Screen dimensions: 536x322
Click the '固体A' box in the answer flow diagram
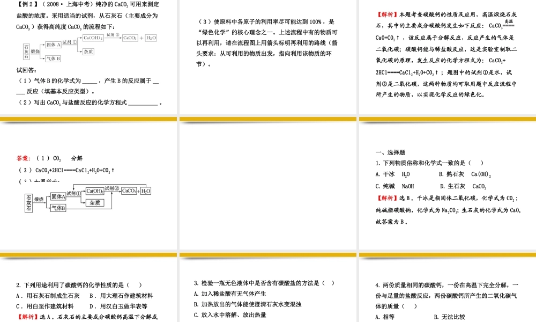[58, 196]
